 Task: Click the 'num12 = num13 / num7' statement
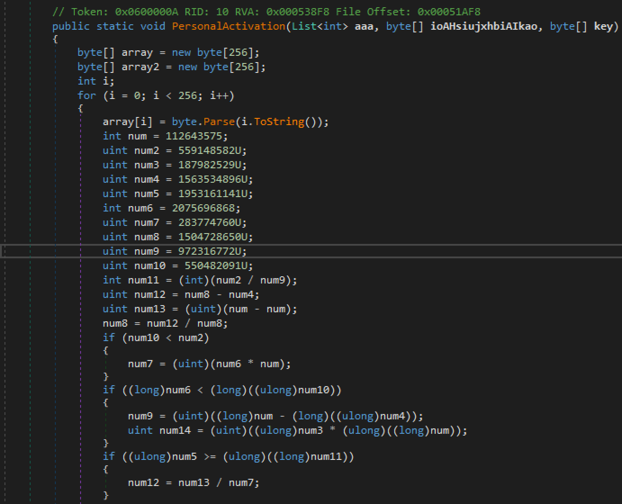coord(194,482)
